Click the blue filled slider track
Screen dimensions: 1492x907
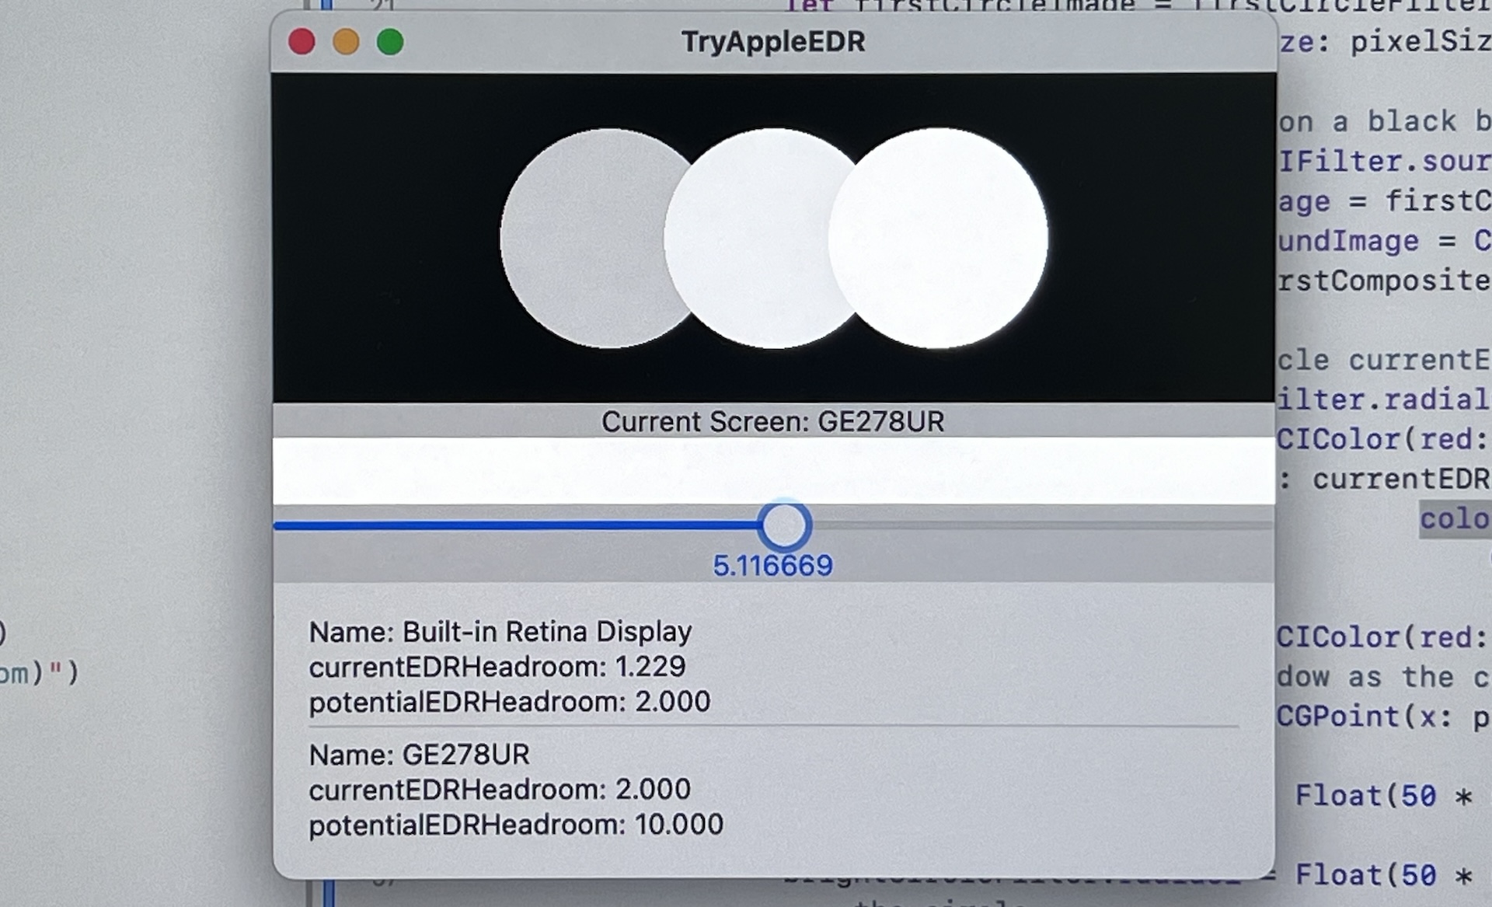pos(516,526)
